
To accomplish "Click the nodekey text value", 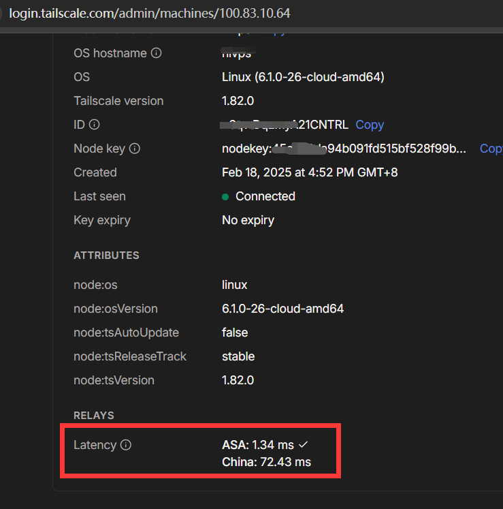I will click(x=344, y=149).
